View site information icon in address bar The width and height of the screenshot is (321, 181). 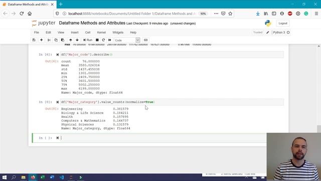(x=64, y=14)
